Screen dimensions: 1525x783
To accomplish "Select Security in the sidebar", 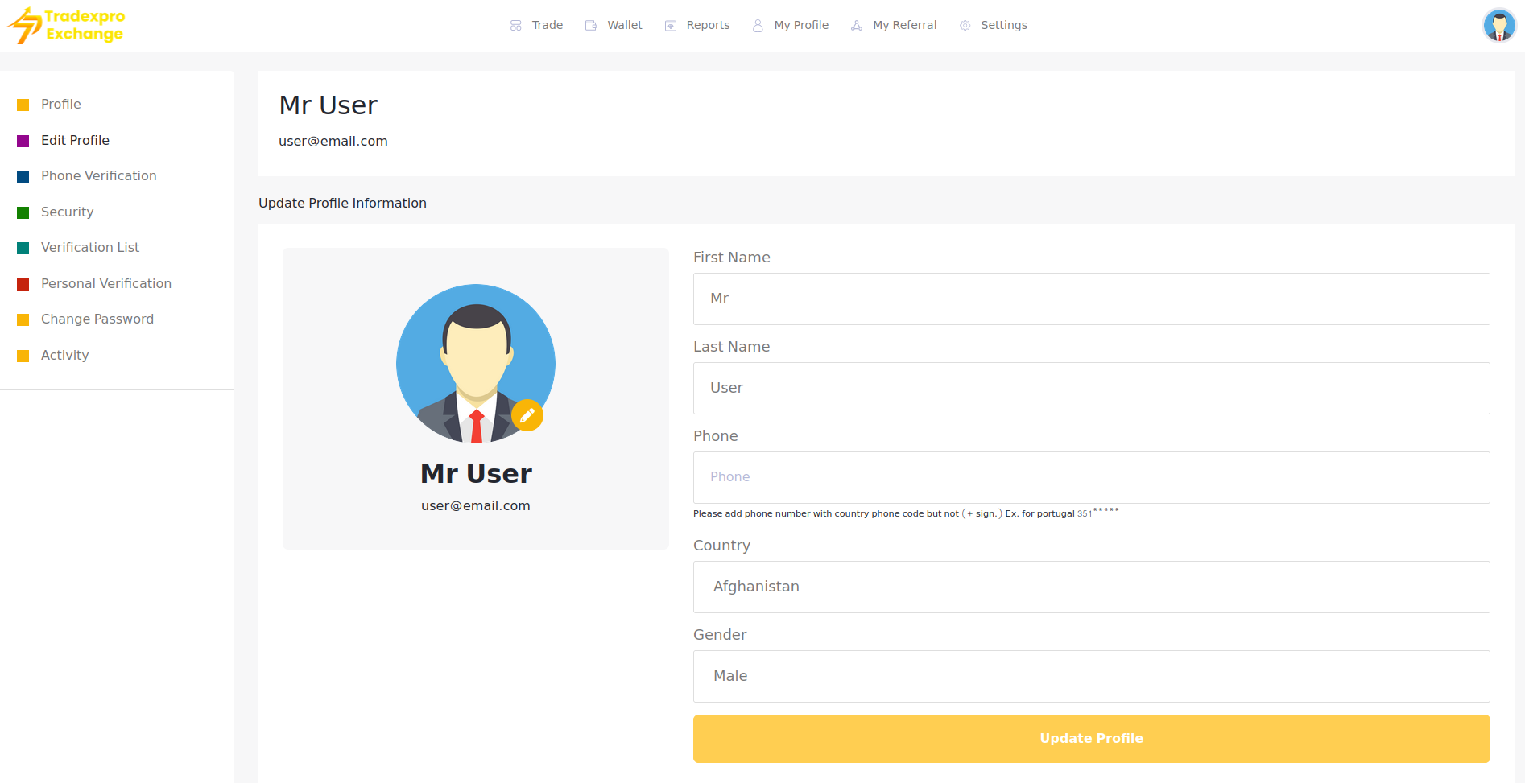I will pos(67,212).
